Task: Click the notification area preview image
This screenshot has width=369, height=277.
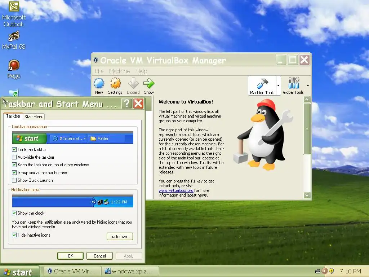Action: click(x=72, y=201)
